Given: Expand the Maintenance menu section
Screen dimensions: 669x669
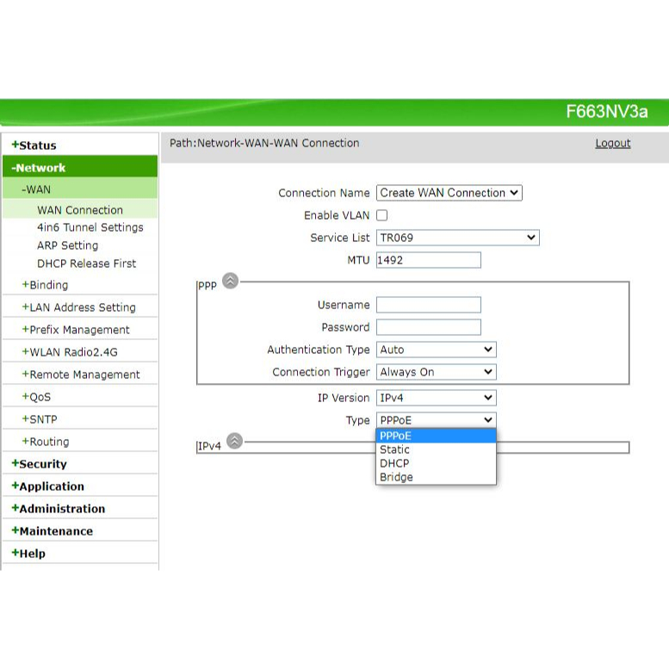Looking at the screenshot, I should pyautogui.click(x=52, y=531).
